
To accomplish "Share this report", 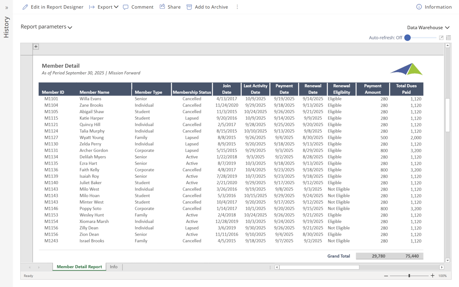I will (x=170, y=7).
